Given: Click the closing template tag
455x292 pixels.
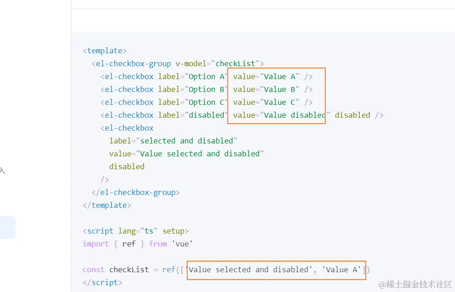Looking at the screenshot, I should click(107, 205).
